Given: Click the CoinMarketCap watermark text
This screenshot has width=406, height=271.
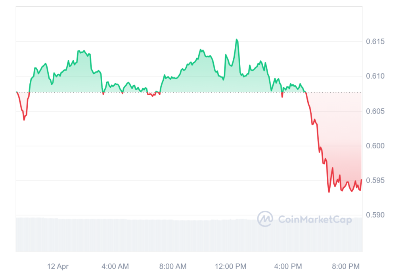Looking at the screenshot, I should [315, 220].
